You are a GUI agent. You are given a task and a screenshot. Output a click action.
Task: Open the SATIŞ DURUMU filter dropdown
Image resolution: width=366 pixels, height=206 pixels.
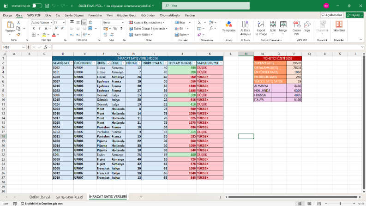(x=221, y=63)
